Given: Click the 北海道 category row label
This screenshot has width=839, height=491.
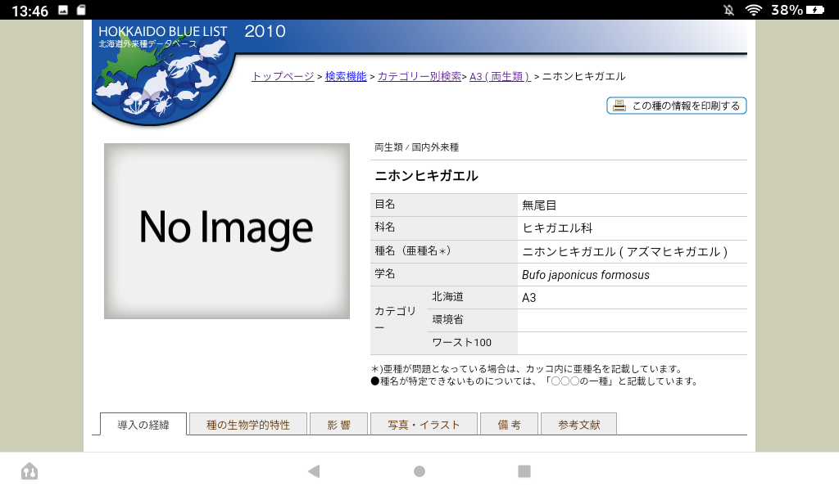Looking at the screenshot, I should [x=448, y=296].
